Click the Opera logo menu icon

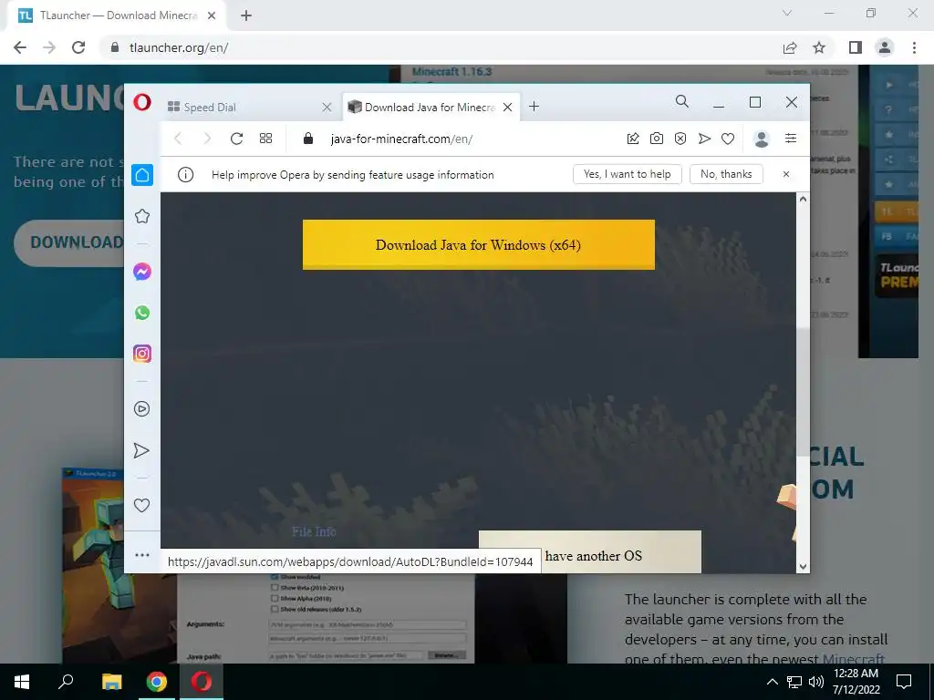pos(141,102)
